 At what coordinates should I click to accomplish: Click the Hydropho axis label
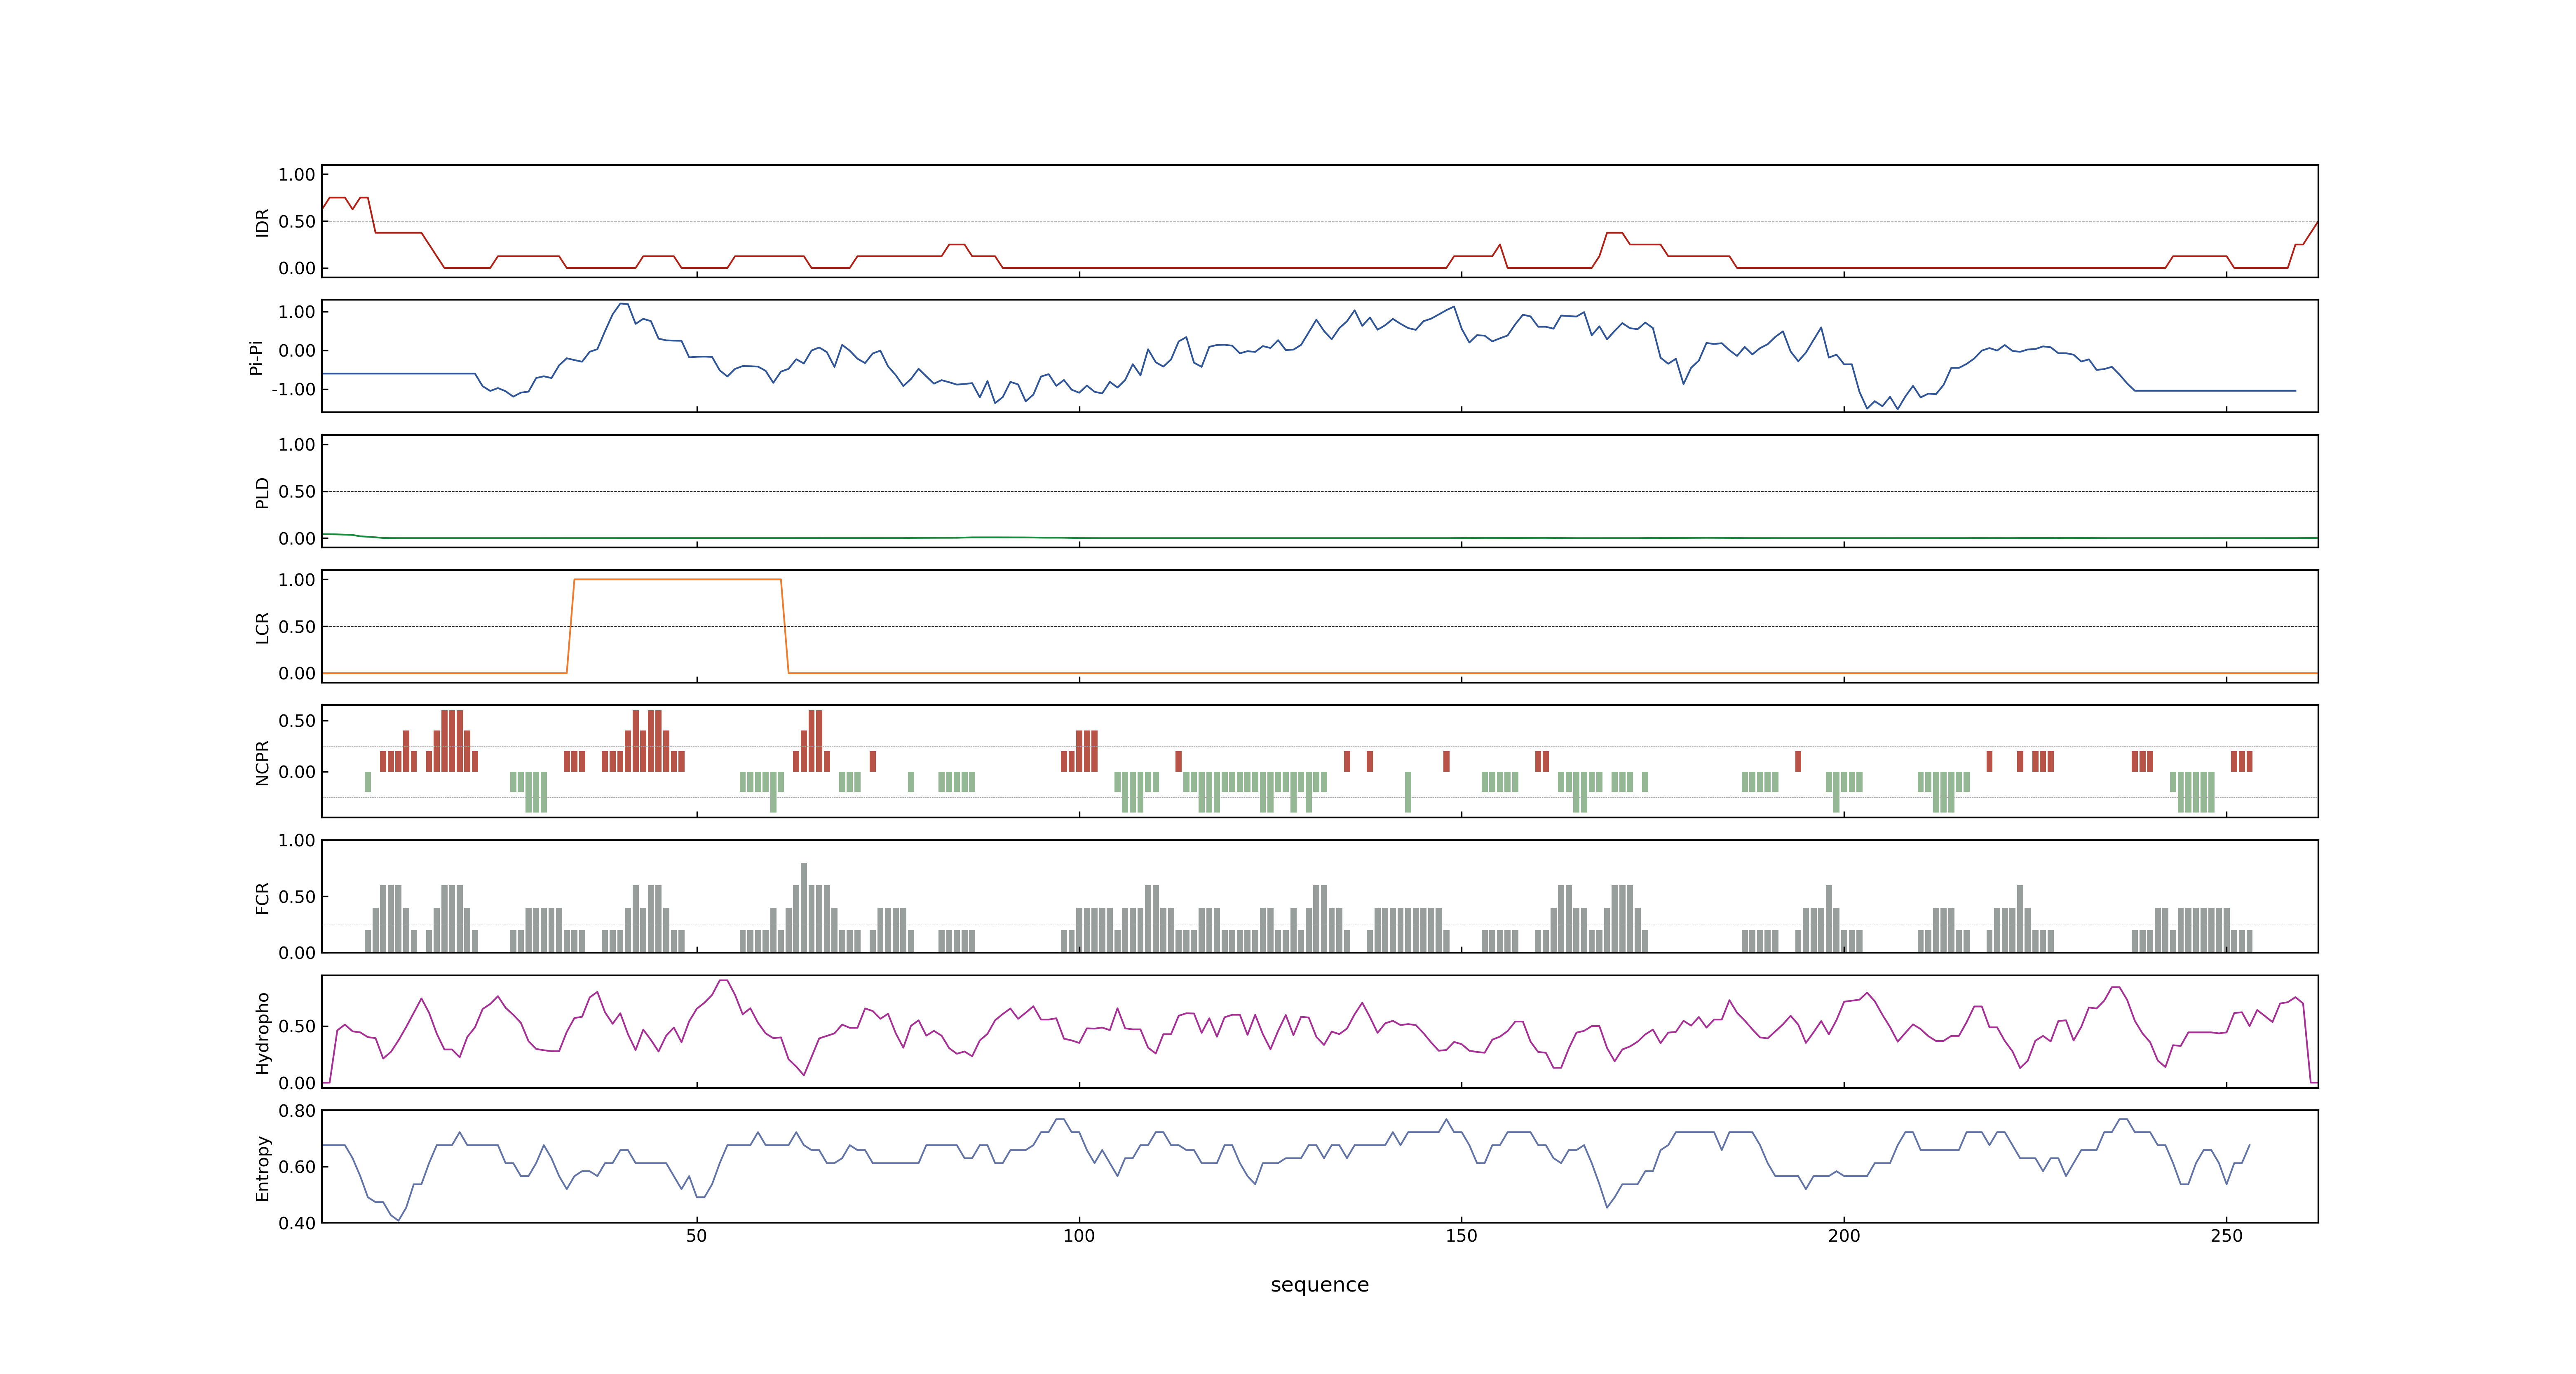click(262, 1033)
